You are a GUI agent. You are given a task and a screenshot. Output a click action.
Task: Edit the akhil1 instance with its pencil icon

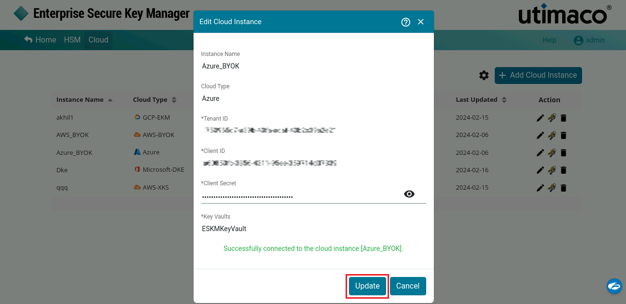coord(540,118)
